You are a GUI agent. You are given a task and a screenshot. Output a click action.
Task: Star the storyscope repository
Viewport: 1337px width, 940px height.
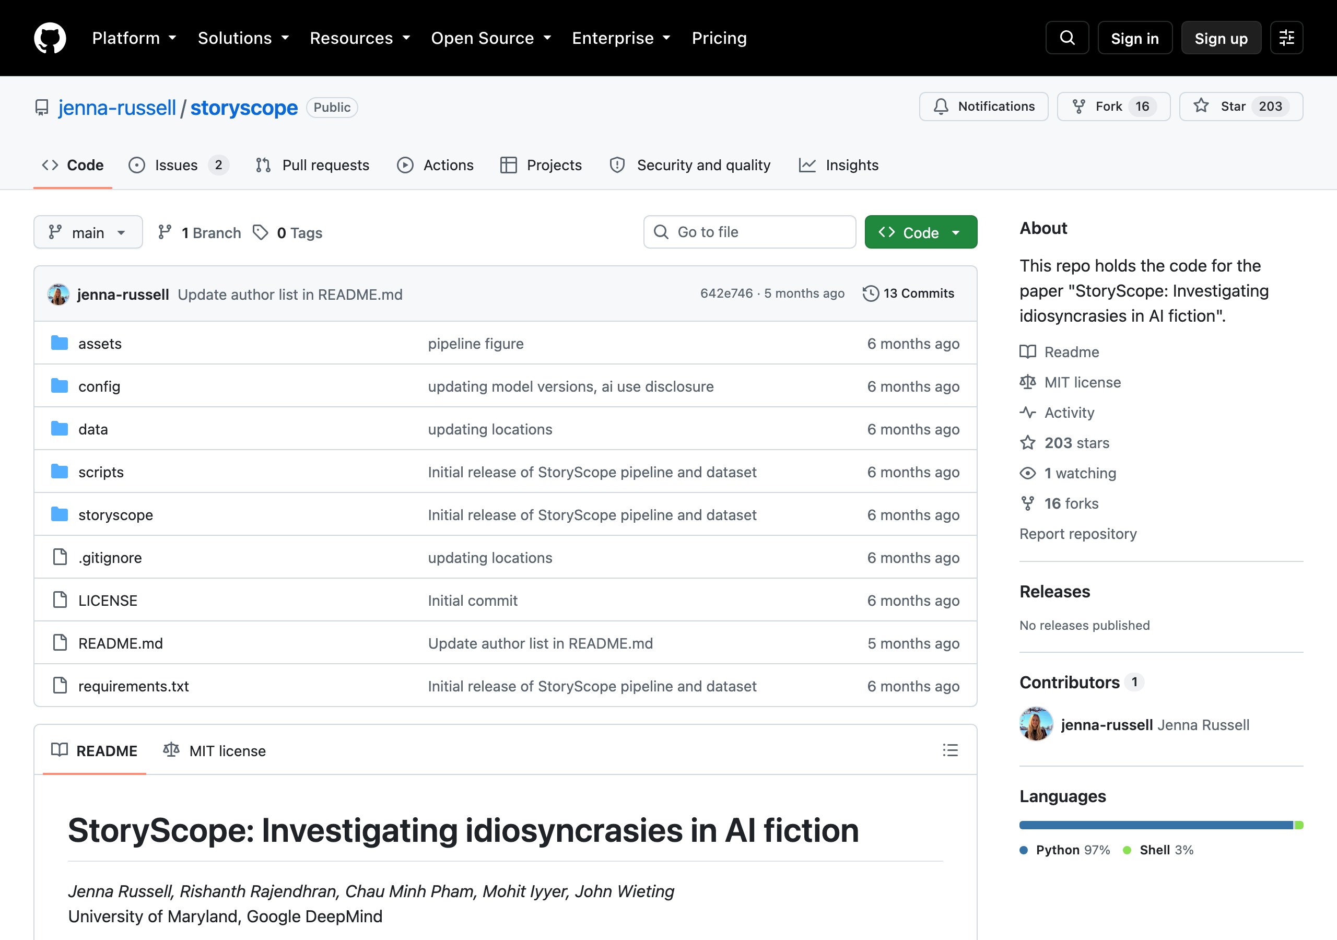tap(1241, 107)
